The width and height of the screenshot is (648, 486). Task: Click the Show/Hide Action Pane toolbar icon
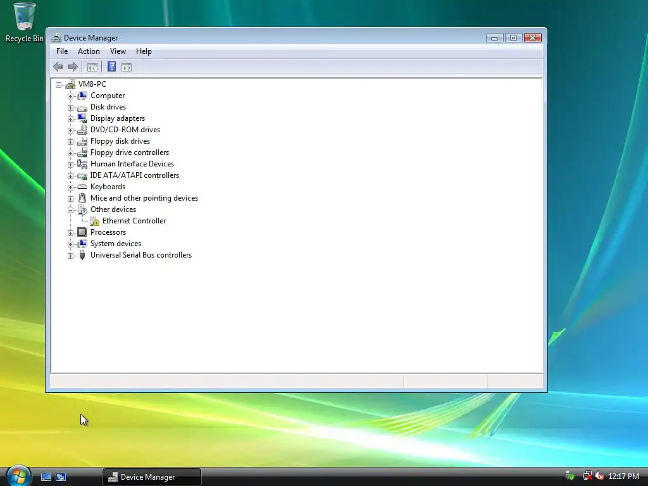click(x=127, y=67)
